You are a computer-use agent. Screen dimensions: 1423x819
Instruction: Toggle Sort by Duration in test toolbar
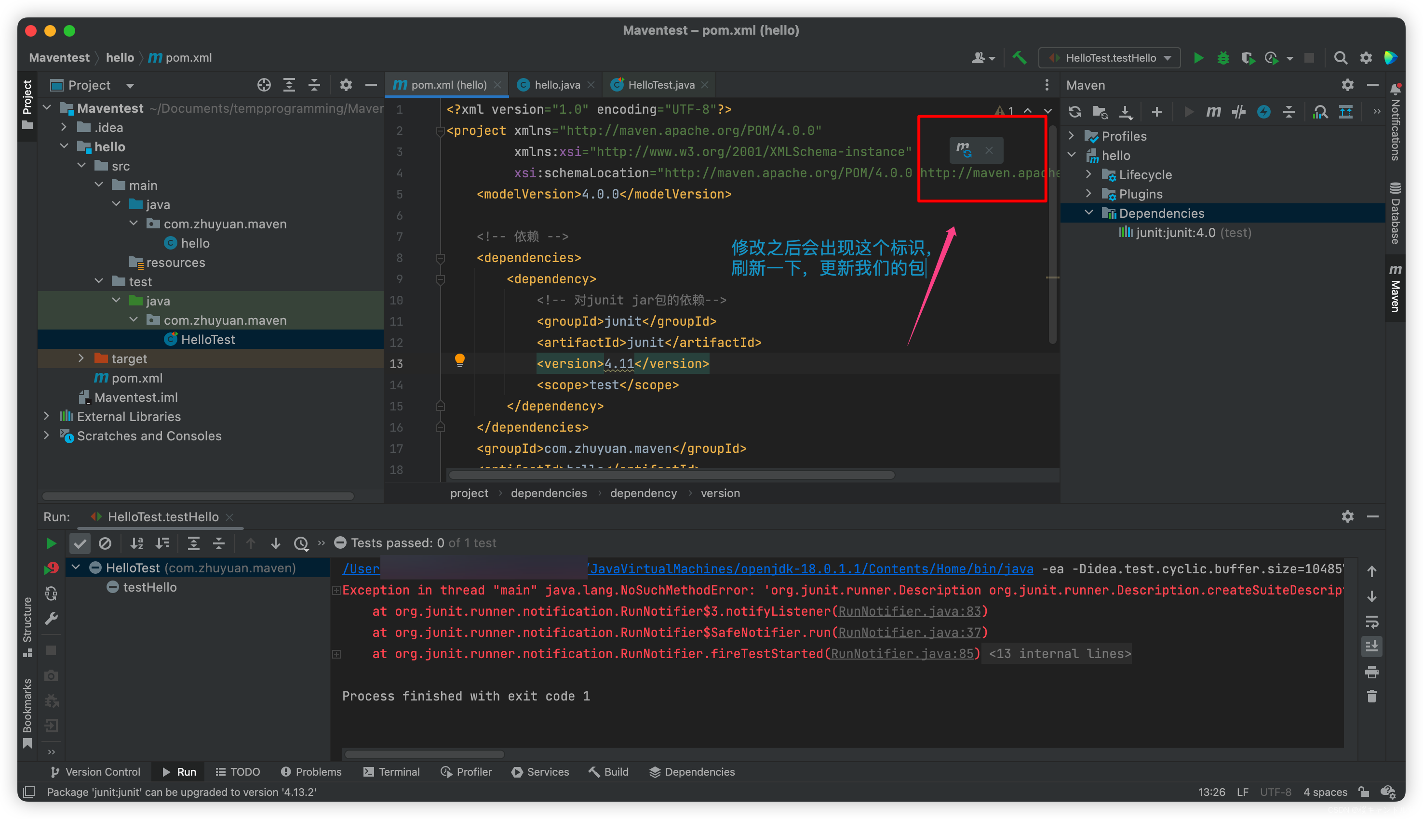tap(162, 543)
